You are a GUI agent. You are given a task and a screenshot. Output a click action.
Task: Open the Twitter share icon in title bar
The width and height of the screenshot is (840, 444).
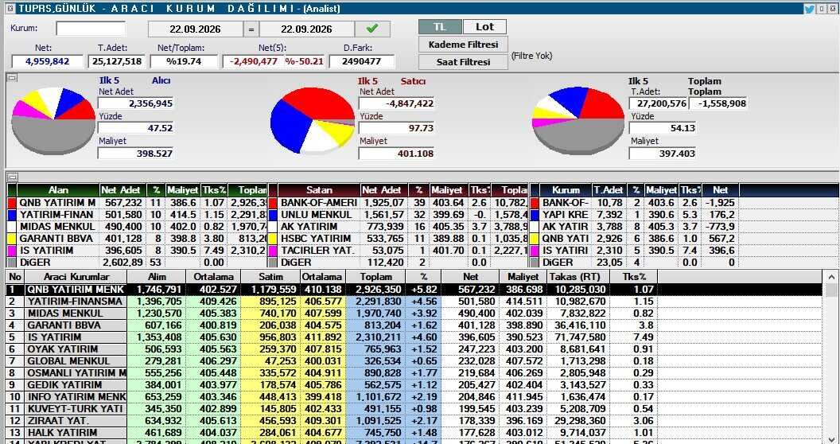808,9
